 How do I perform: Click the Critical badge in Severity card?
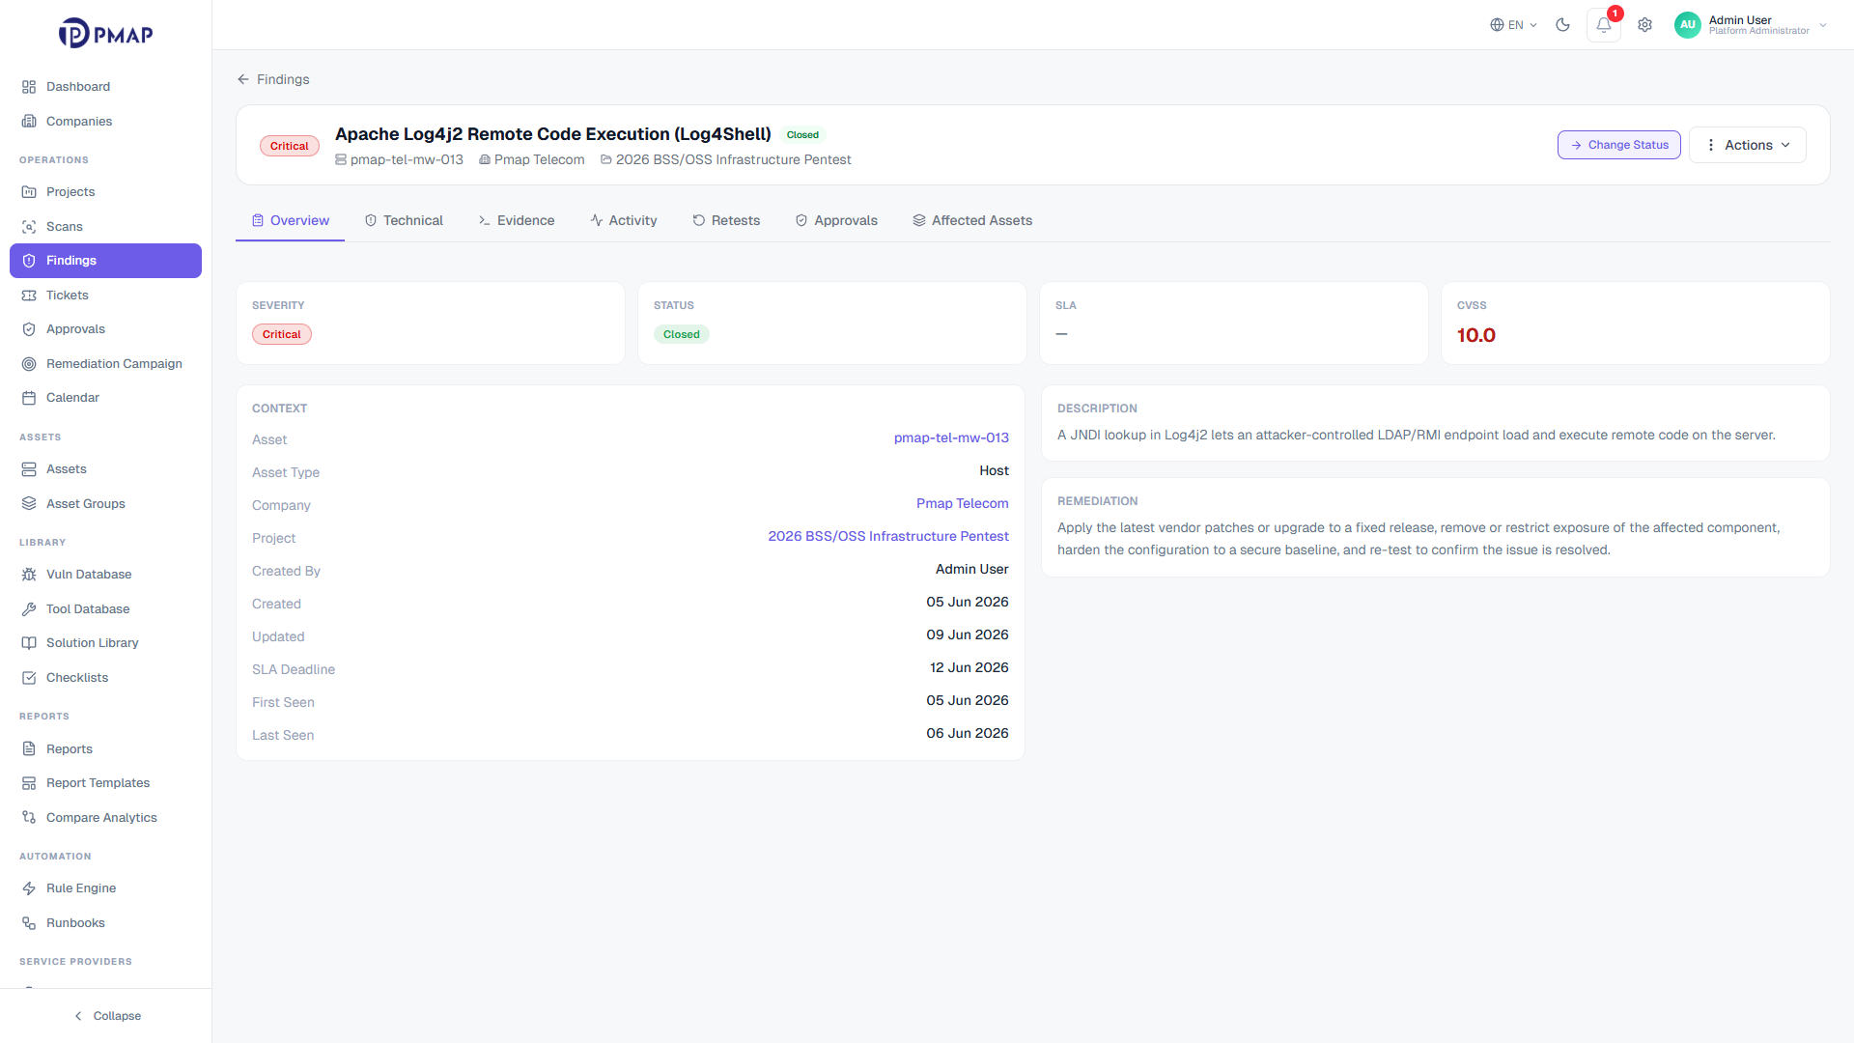click(x=282, y=335)
